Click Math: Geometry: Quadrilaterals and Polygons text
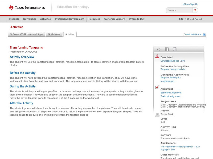Image resolution: width=213 pixels, height=159 pixels. click(183, 105)
